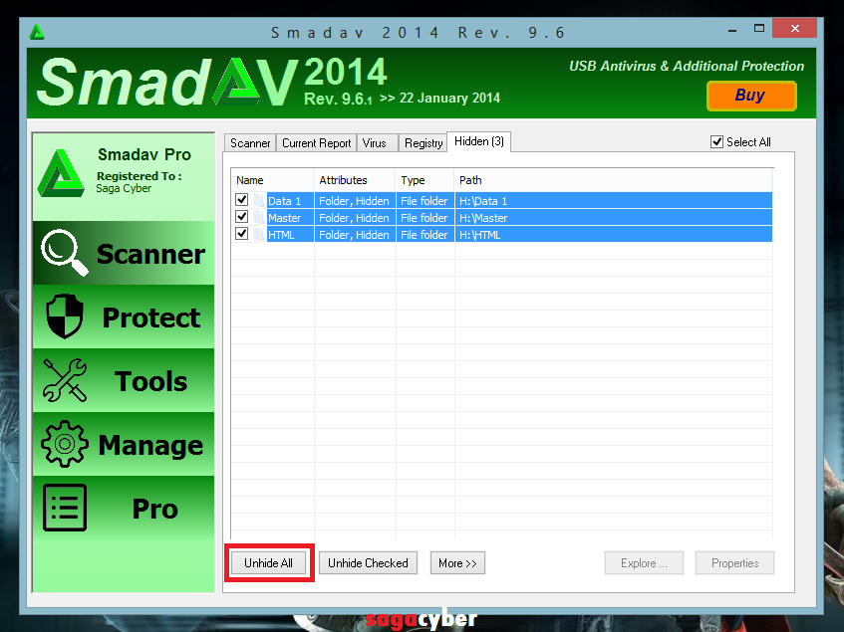Click the Smadav Pro triangle logo in sidebar

(61, 173)
